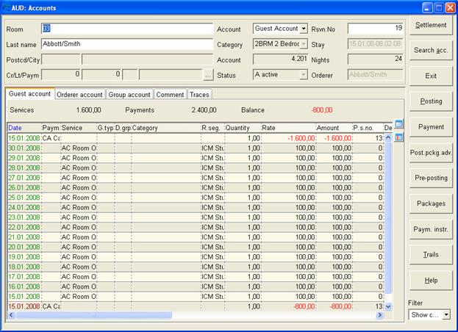Click the Last name field containing Abbott/Smith
This screenshot has height=332, width=458.
(x=127, y=44)
